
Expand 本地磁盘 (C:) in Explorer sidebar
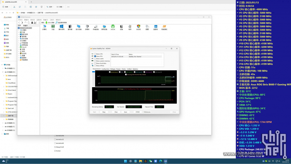(3, 68)
